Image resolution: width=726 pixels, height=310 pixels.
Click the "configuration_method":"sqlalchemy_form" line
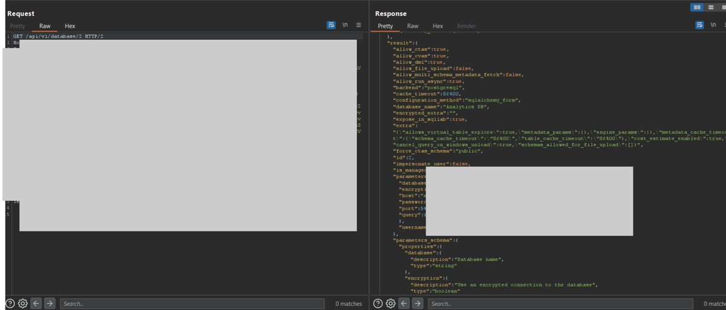pyautogui.click(x=457, y=100)
